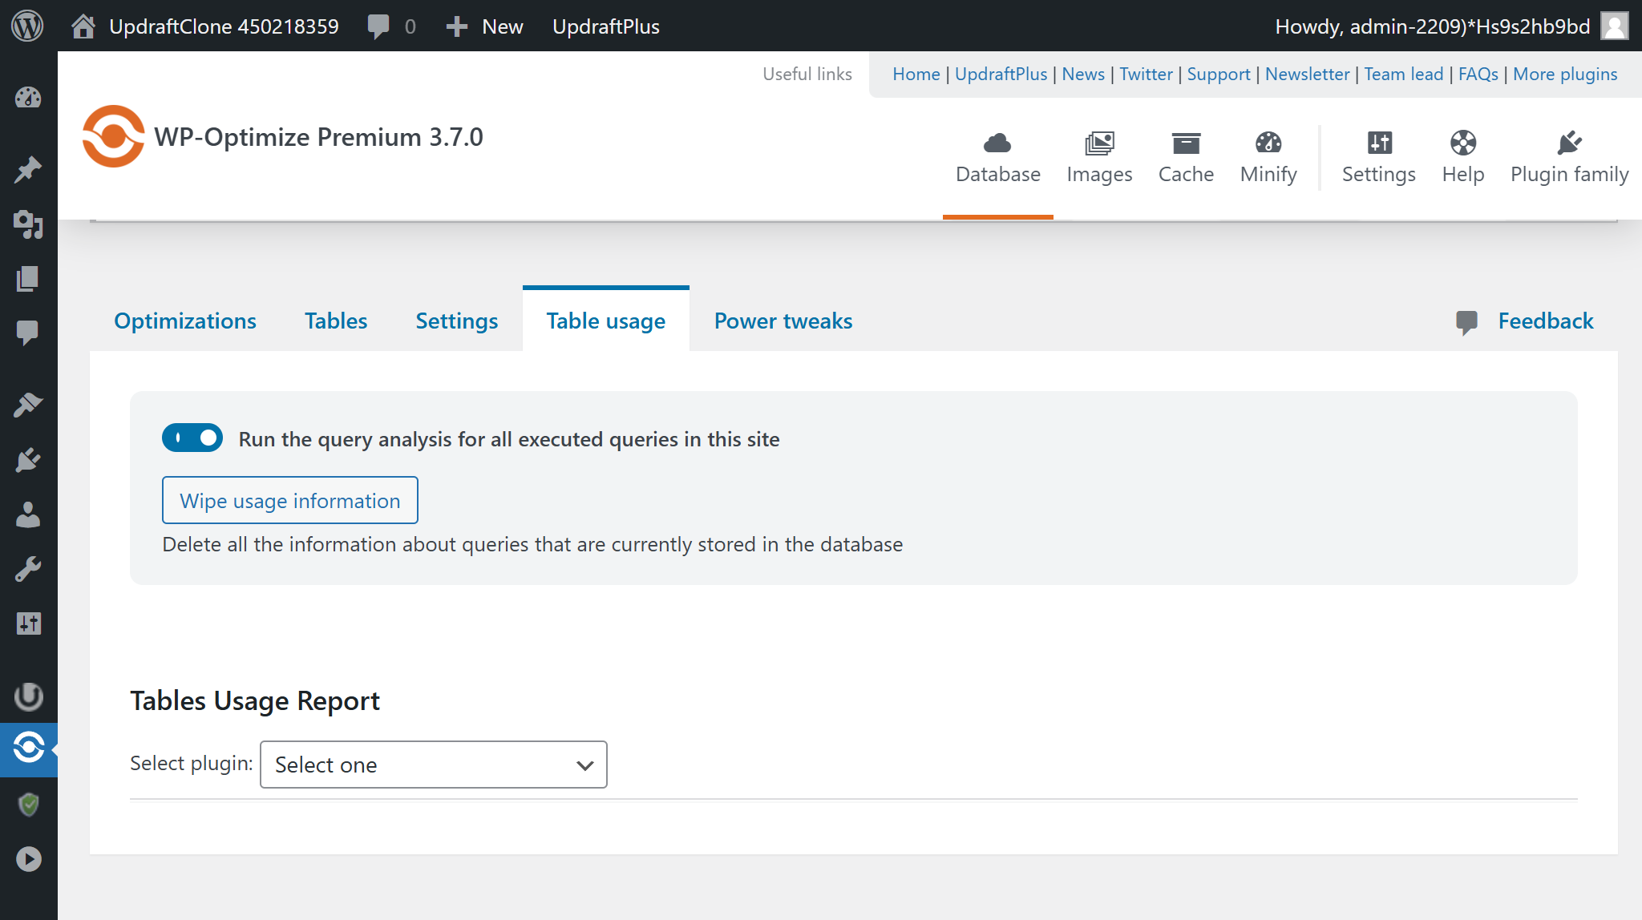Open the Database cloud section
1642x920 pixels.
(x=997, y=158)
